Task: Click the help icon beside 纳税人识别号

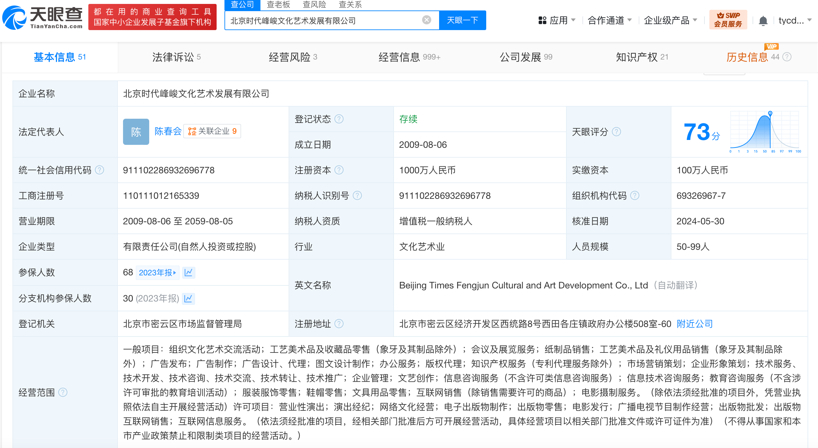Action: click(357, 196)
